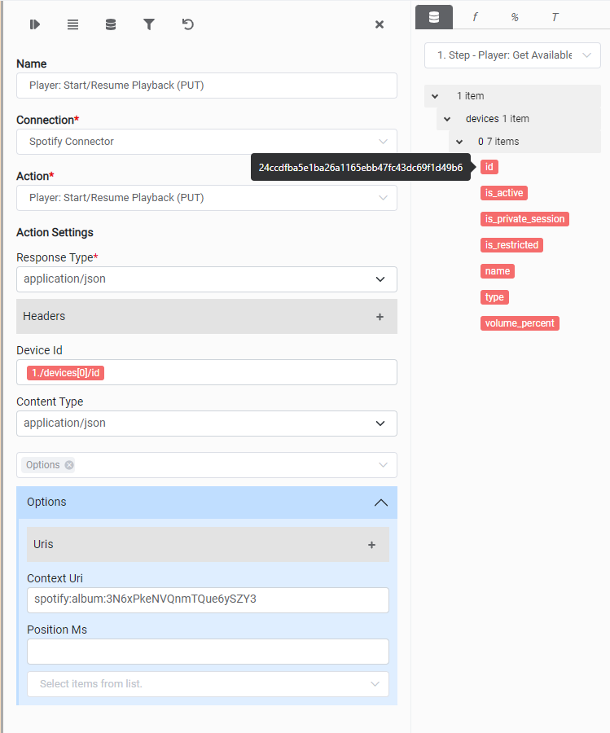Collapse the Options section
Viewport: 610px width, 733px height.
[380, 503]
